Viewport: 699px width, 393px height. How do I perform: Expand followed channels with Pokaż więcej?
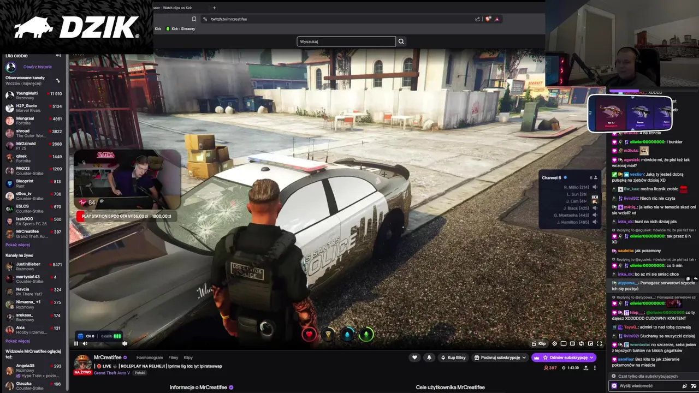(17, 245)
